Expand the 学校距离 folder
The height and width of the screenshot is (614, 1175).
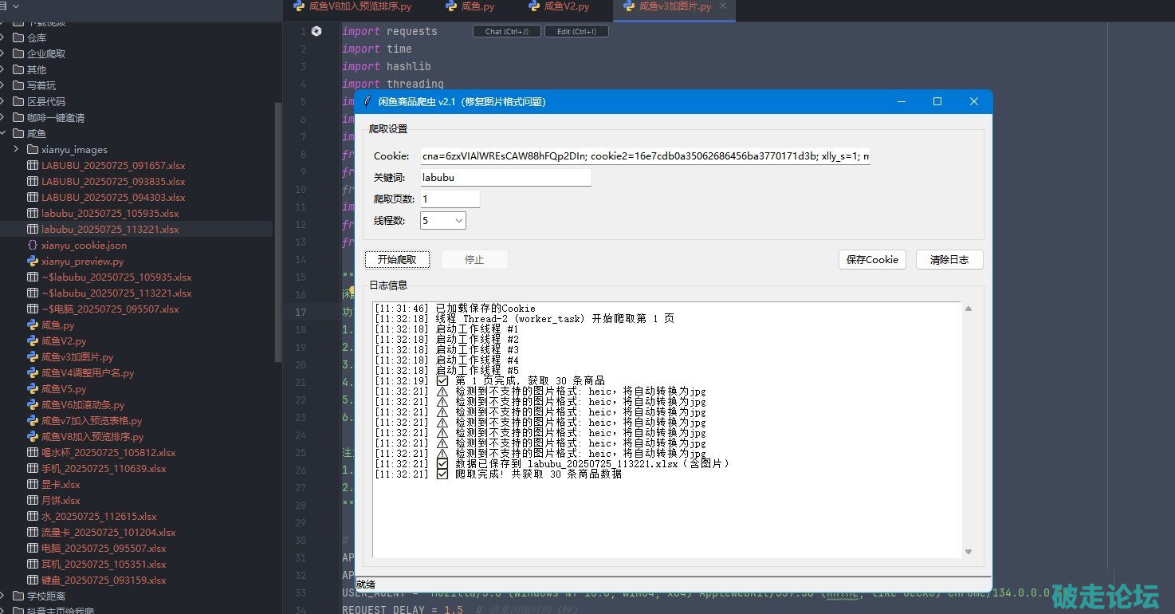pyautogui.click(x=3, y=596)
